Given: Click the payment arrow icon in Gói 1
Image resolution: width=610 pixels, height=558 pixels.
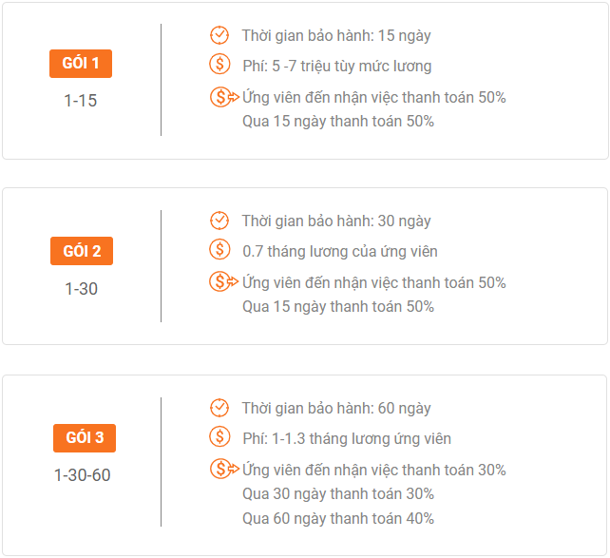Looking at the screenshot, I should (222, 97).
